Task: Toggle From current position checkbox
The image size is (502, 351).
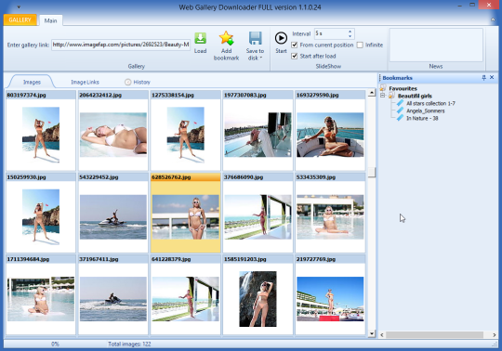Action: tap(294, 45)
